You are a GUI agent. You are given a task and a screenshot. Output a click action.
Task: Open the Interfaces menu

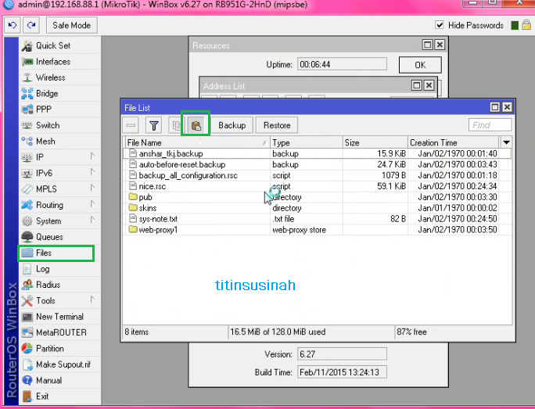tap(59, 62)
